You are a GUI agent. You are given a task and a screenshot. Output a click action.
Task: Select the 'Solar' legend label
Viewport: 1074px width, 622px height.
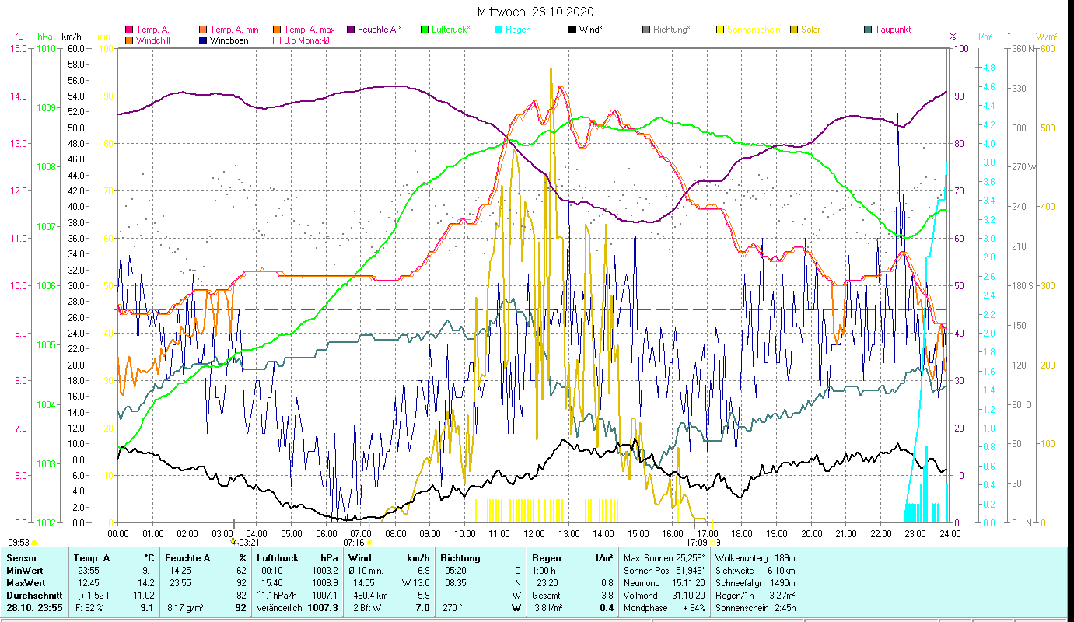pyautogui.click(x=810, y=30)
